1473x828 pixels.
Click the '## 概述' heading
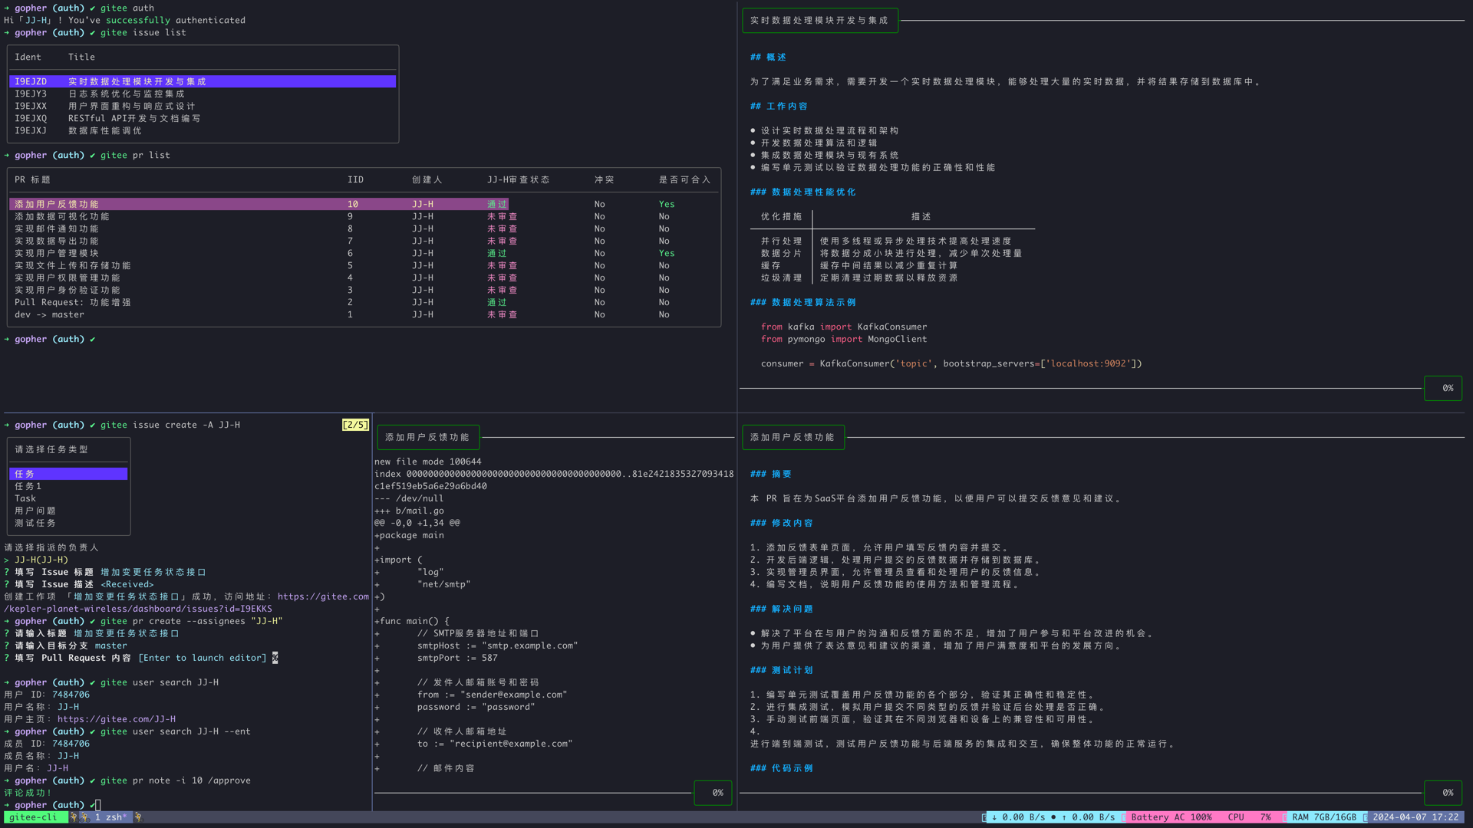[x=768, y=57]
